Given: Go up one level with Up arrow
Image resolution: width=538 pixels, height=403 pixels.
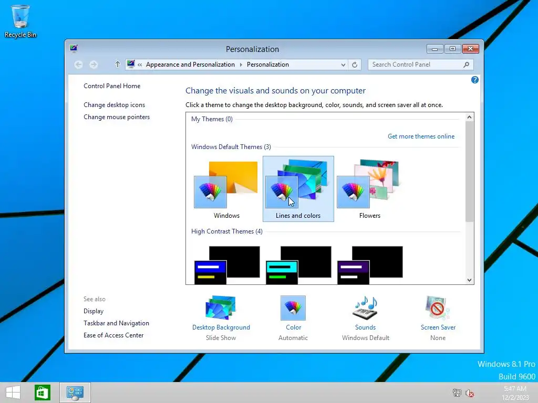Looking at the screenshot, I should [x=117, y=65].
